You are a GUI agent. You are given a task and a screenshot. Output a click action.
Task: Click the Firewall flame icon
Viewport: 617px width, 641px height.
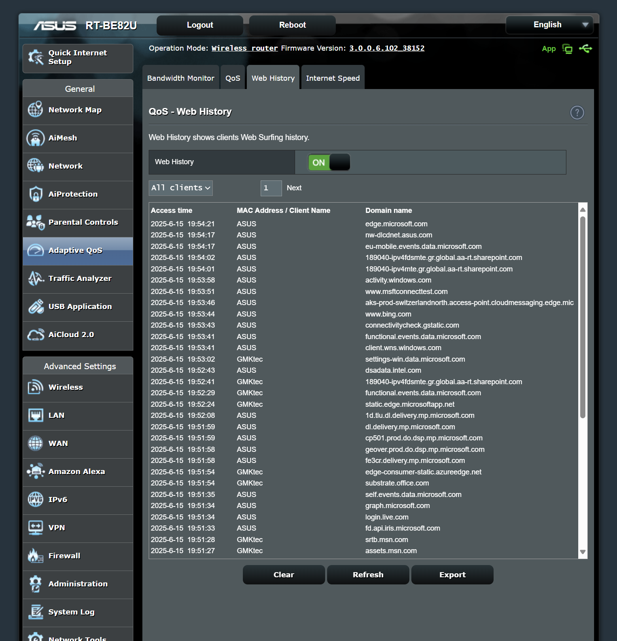pyautogui.click(x=35, y=556)
